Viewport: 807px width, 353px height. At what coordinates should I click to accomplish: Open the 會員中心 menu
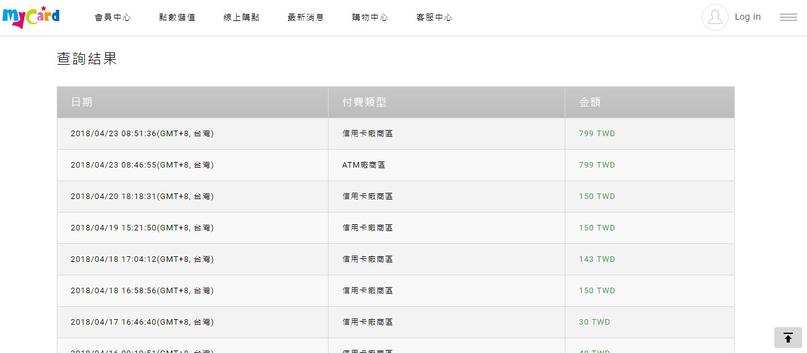click(113, 18)
